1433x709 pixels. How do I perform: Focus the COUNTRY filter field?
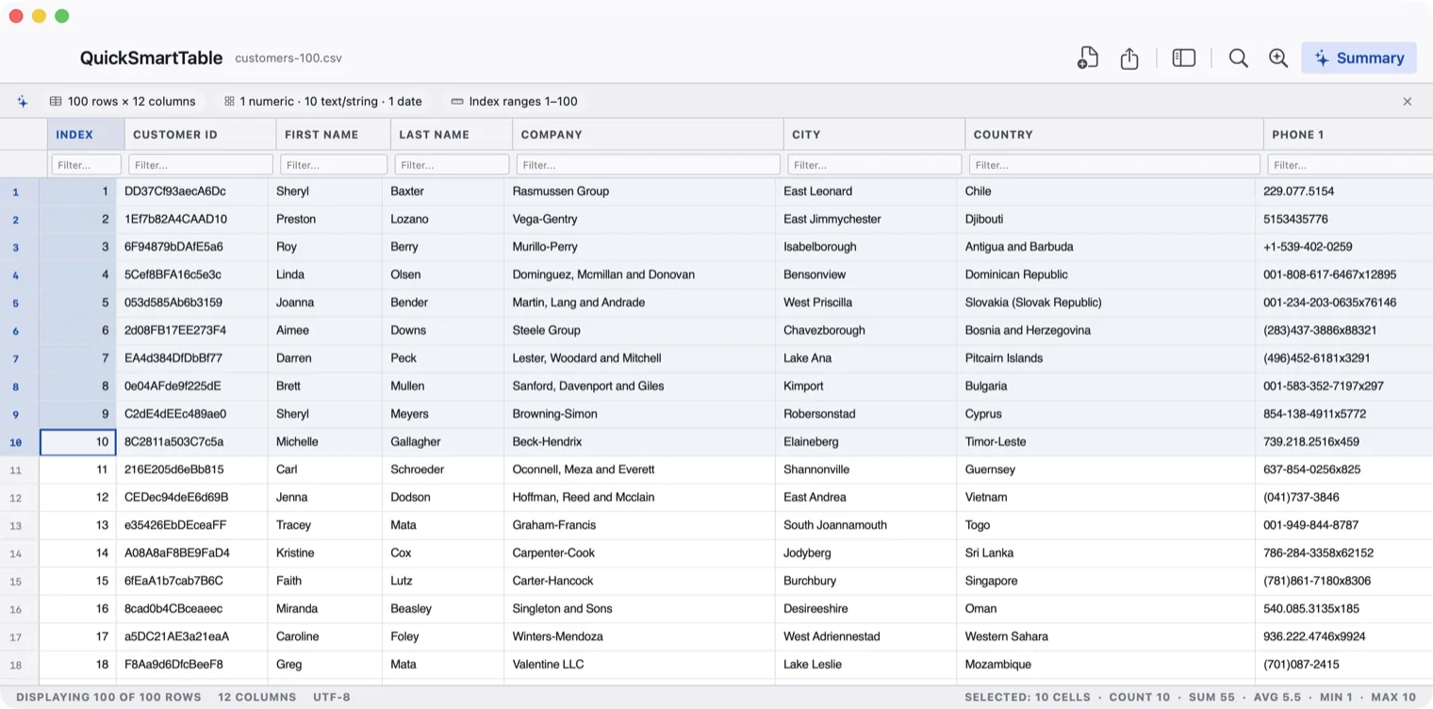click(x=1114, y=164)
